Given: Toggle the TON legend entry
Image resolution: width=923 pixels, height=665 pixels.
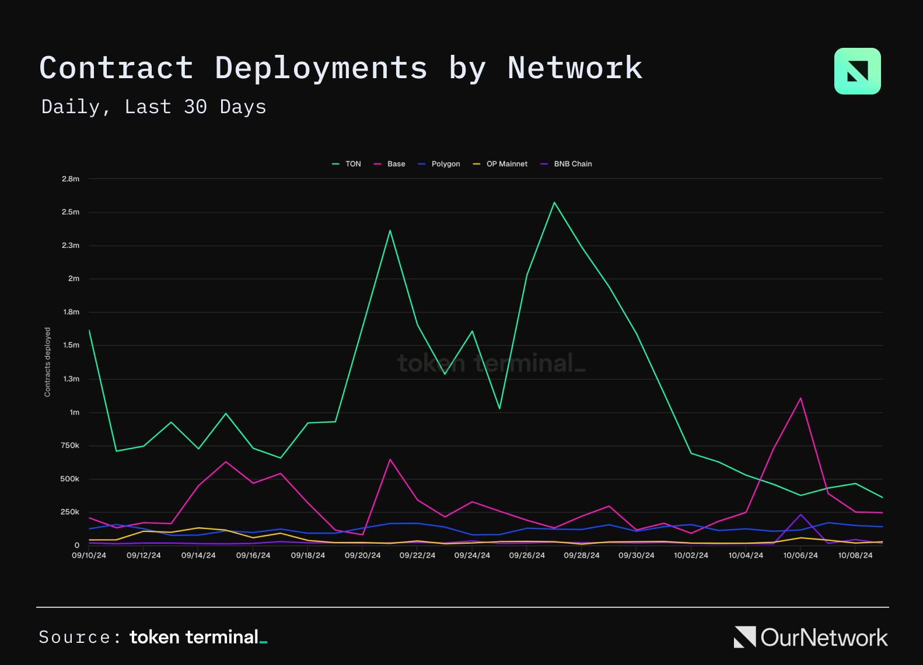Looking at the screenshot, I should [x=347, y=164].
